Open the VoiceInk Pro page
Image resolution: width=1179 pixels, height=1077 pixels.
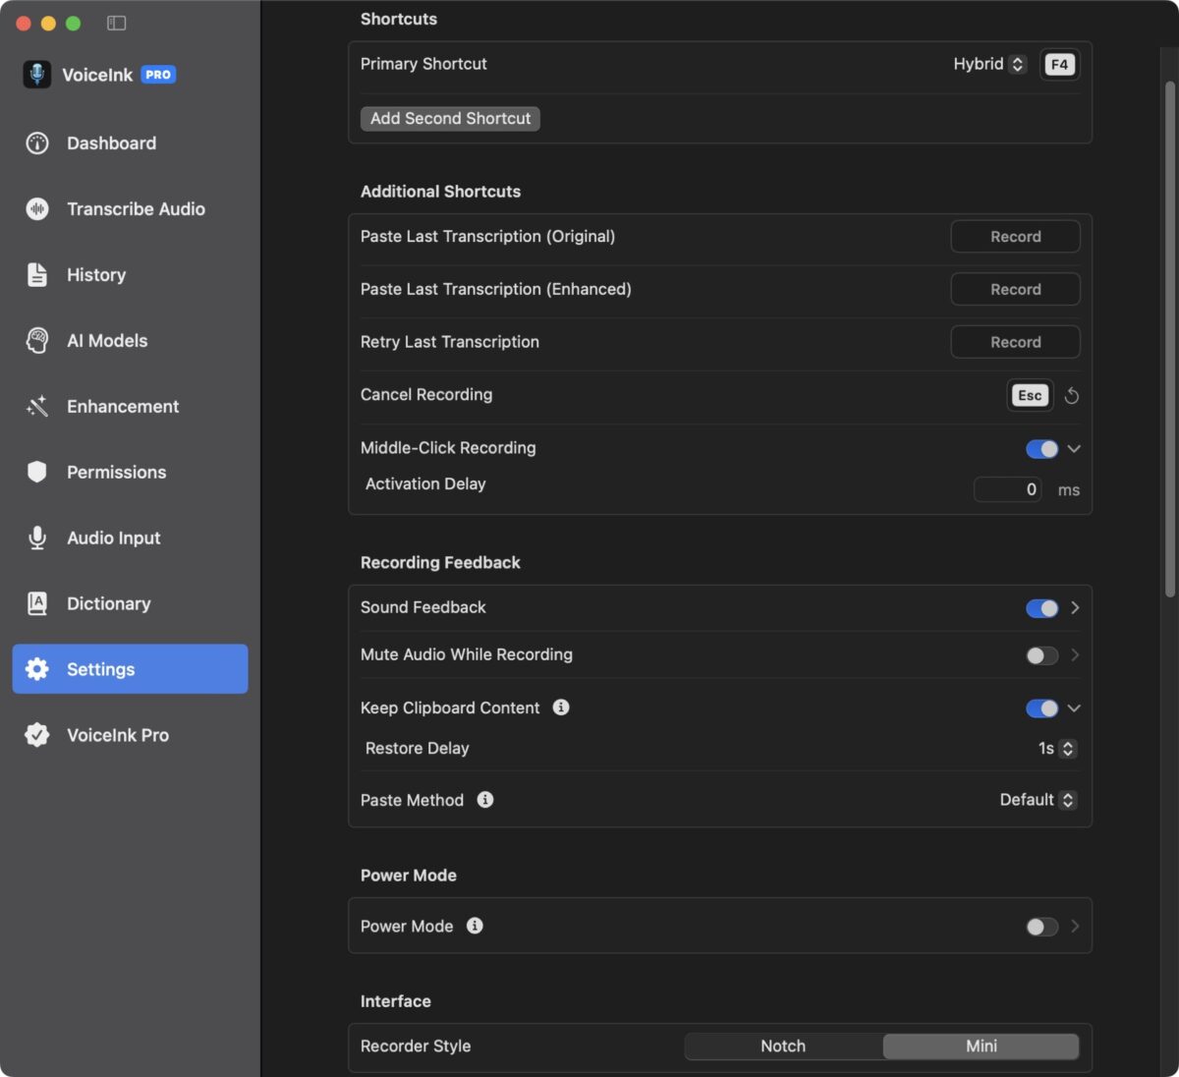130,735
